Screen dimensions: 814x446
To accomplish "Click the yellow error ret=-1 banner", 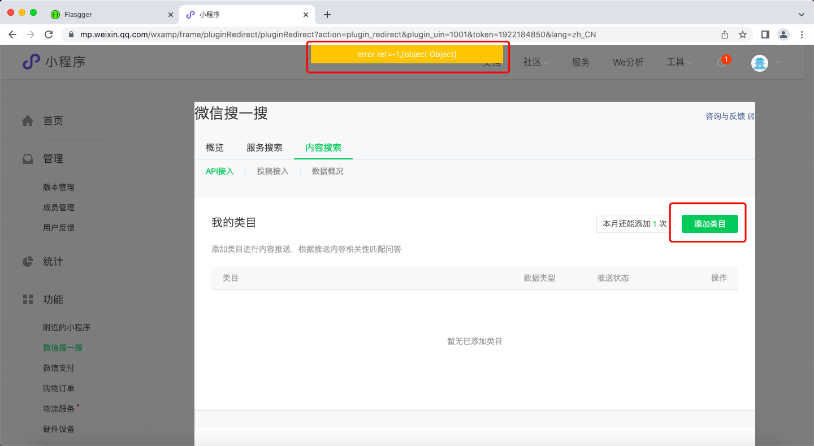I will 407,54.
